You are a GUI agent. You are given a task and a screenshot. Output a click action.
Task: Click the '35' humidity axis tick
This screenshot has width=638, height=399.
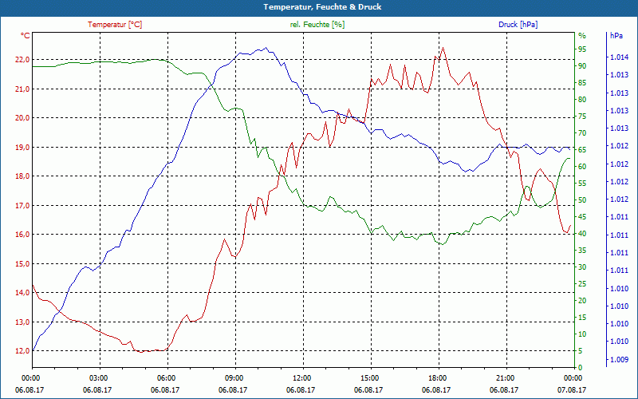pos(582,251)
